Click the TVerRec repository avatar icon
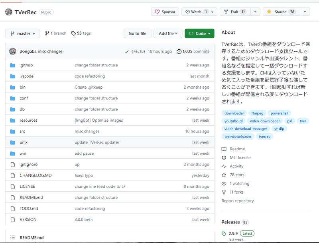 coord(8,12)
